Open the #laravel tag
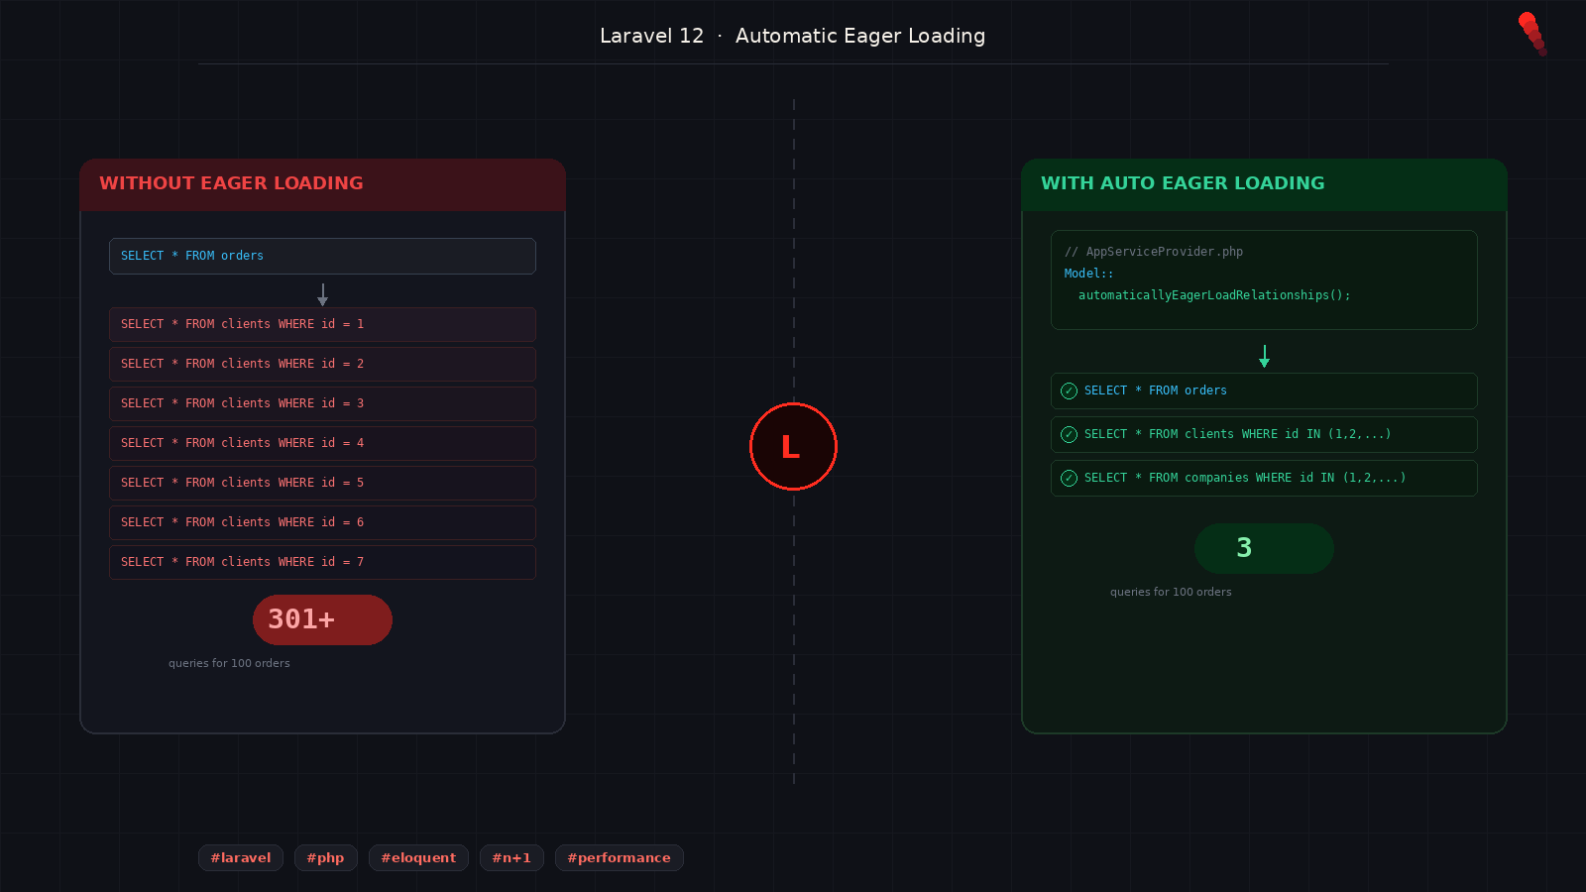 click(241, 857)
